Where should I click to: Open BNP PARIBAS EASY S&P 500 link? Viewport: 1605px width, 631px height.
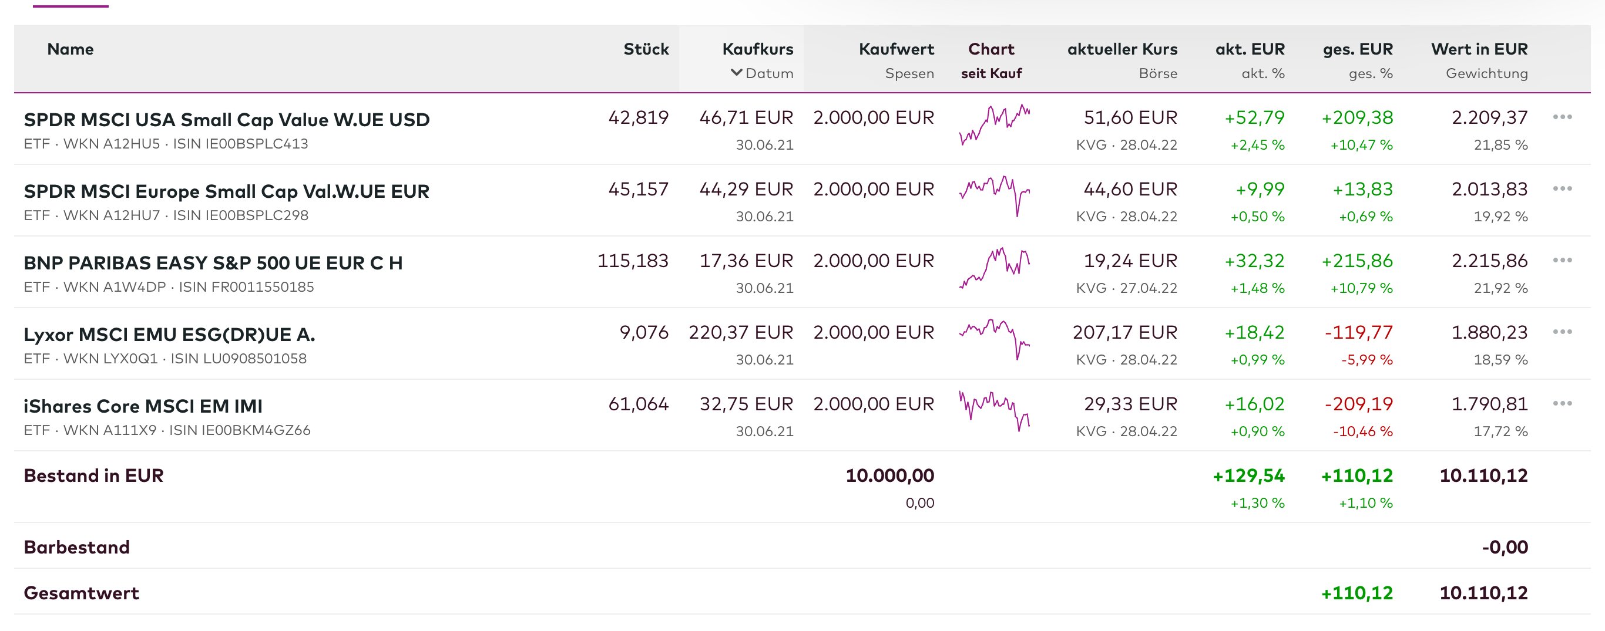[213, 262]
